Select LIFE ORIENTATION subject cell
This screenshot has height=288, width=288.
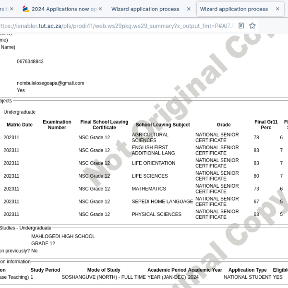pyautogui.click(x=154, y=163)
